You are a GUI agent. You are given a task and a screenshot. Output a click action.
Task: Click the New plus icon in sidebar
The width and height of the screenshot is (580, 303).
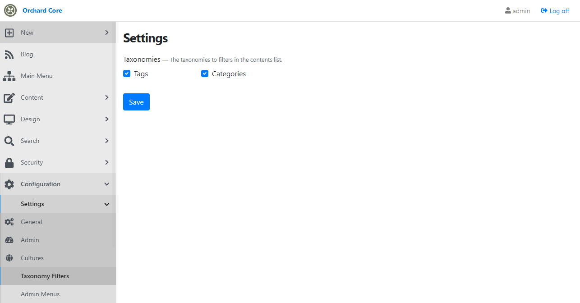9,32
